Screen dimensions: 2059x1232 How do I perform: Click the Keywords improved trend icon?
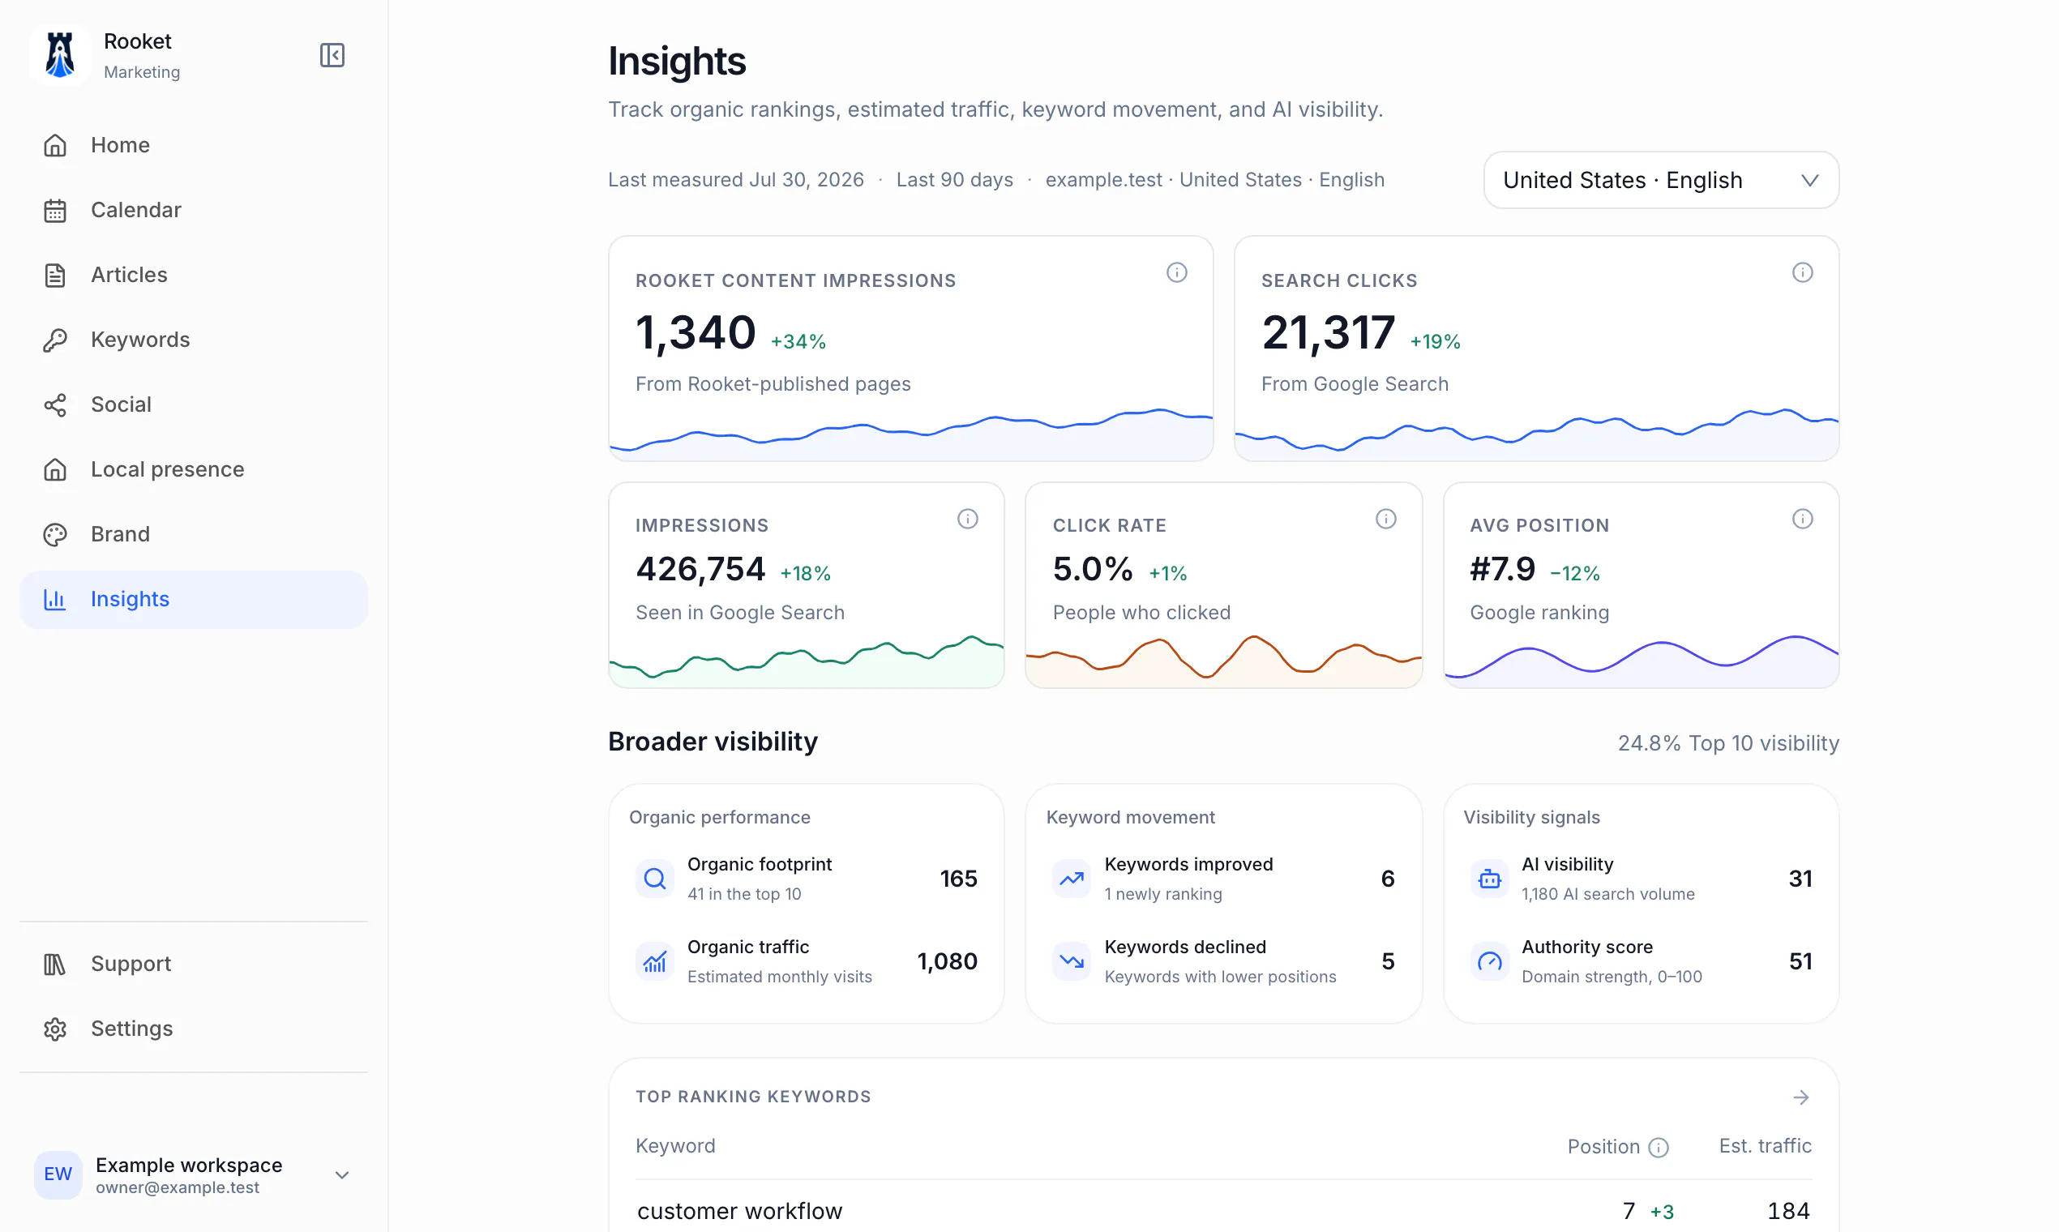click(x=1072, y=879)
